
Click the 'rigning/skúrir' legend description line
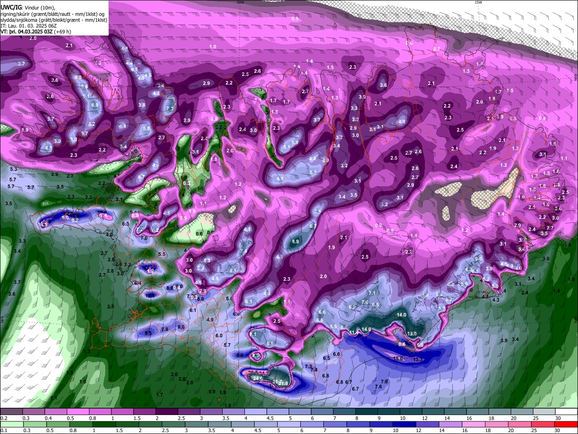point(52,14)
